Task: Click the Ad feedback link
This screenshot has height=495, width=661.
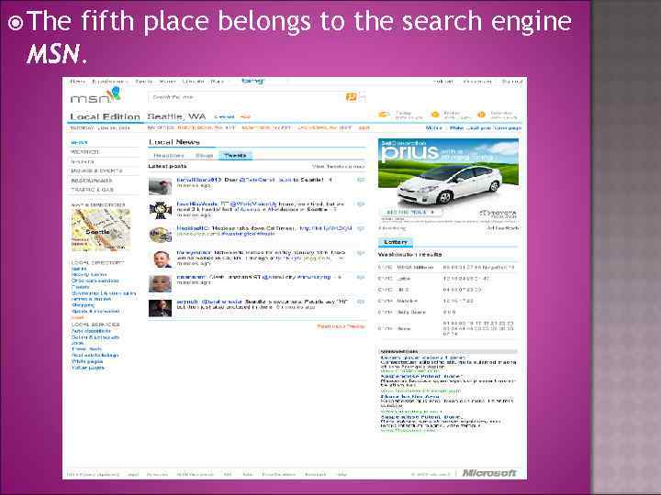Action: click(502, 227)
